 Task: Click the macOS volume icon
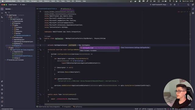click(x=154, y=1)
